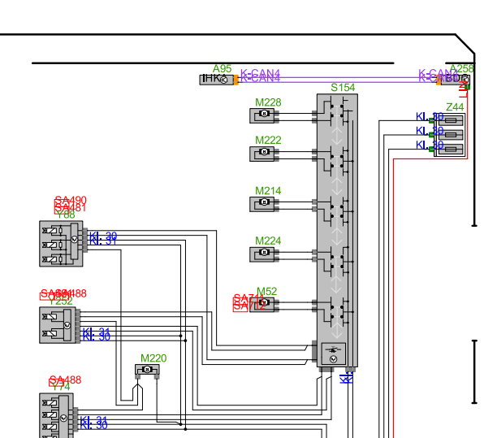484x438 pixels.
Task: Click the top Kl. 30 label at Z44
Action: click(430, 117)
